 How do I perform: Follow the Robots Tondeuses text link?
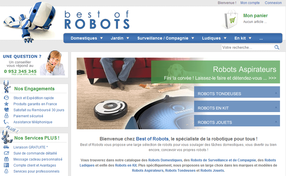180,170
